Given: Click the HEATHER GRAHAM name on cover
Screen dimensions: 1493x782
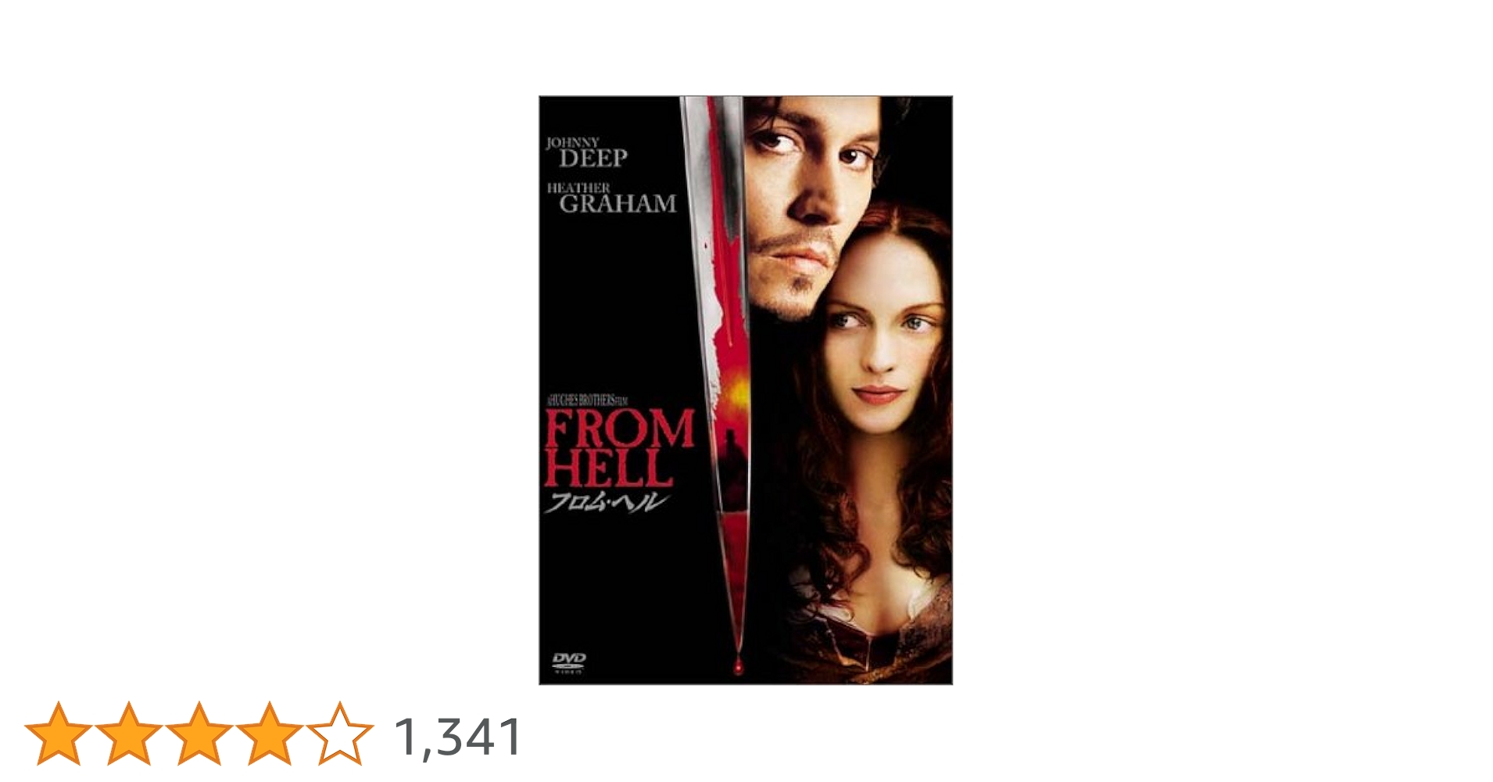Looking at the screenshot, I should tap(611, 198).
